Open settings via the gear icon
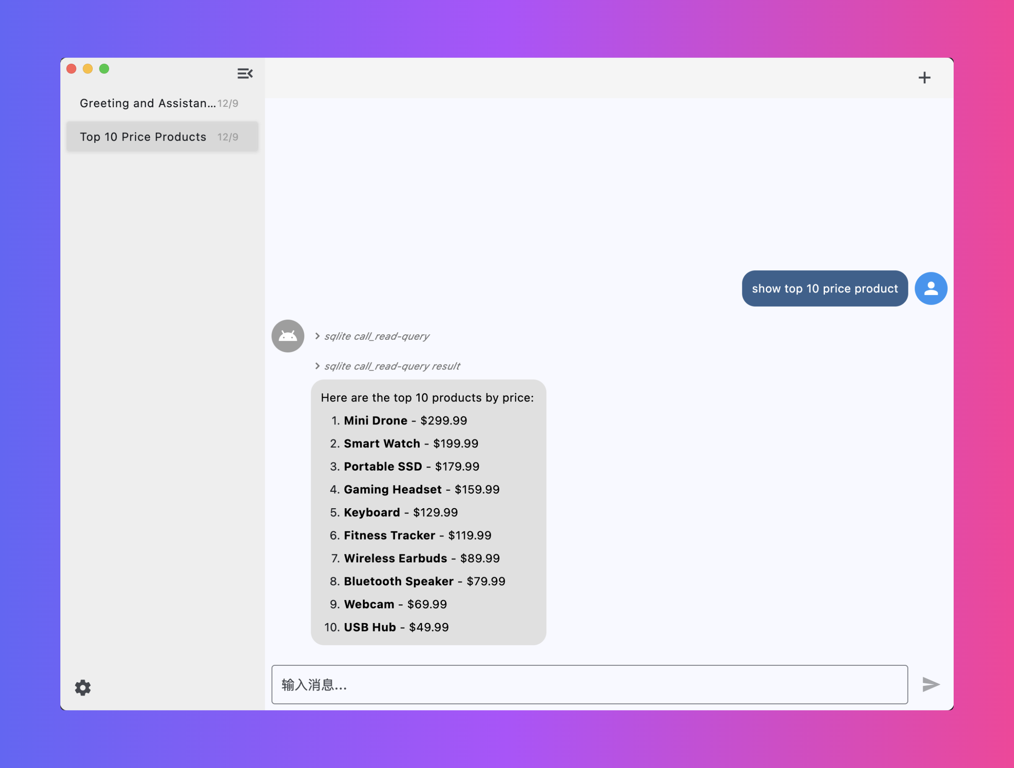Image resolution: width=1014 pixels, height=768 pixels. pos(83,688)
